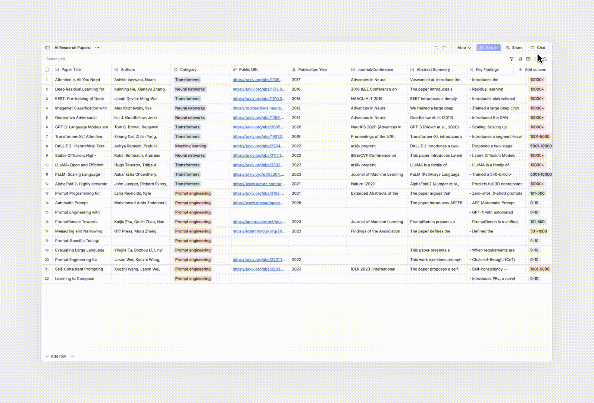594x403 pixels.
Task: Click the Abstract Summary column header
Action: pyautogui.click(x=437, y=69)
